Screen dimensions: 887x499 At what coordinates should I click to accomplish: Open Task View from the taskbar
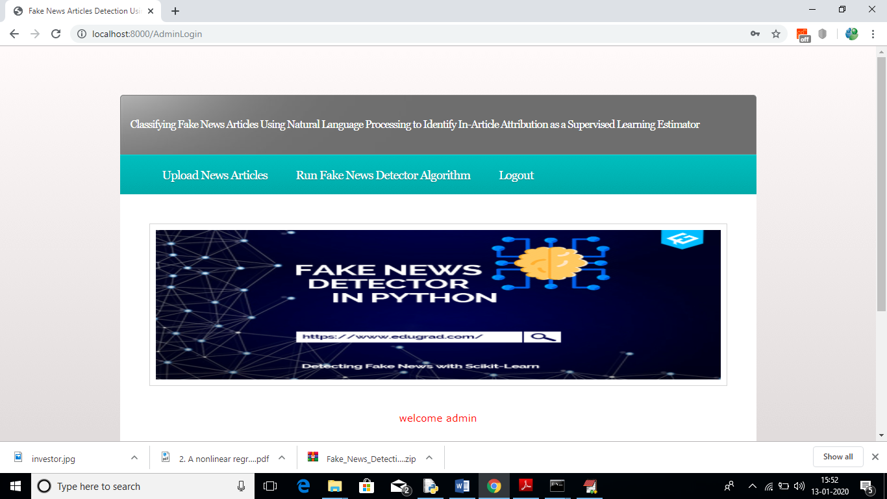pyautogui.click(x=270, y=486)
